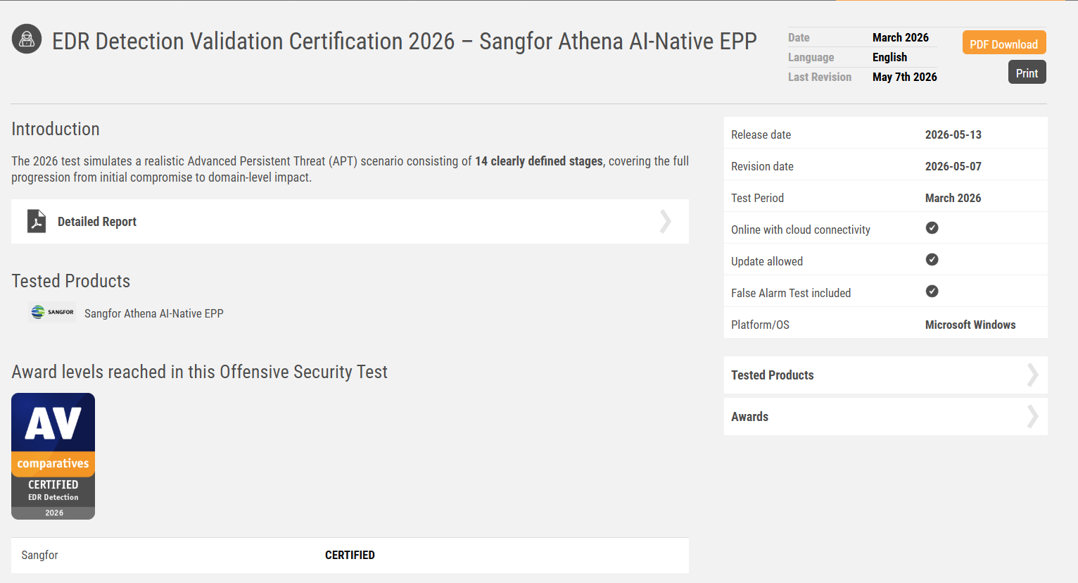1078x583 pixels.
Task: Expand the Detailed Report chevron arrow
Action: coord(665,221)
